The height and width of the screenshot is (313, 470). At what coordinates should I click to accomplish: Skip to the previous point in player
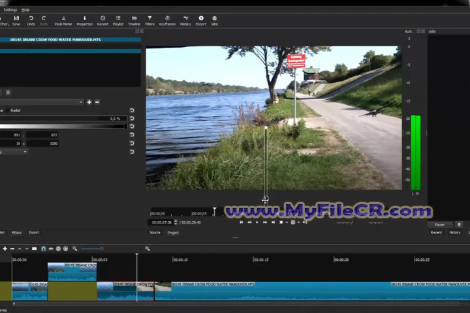coord(242,222)
